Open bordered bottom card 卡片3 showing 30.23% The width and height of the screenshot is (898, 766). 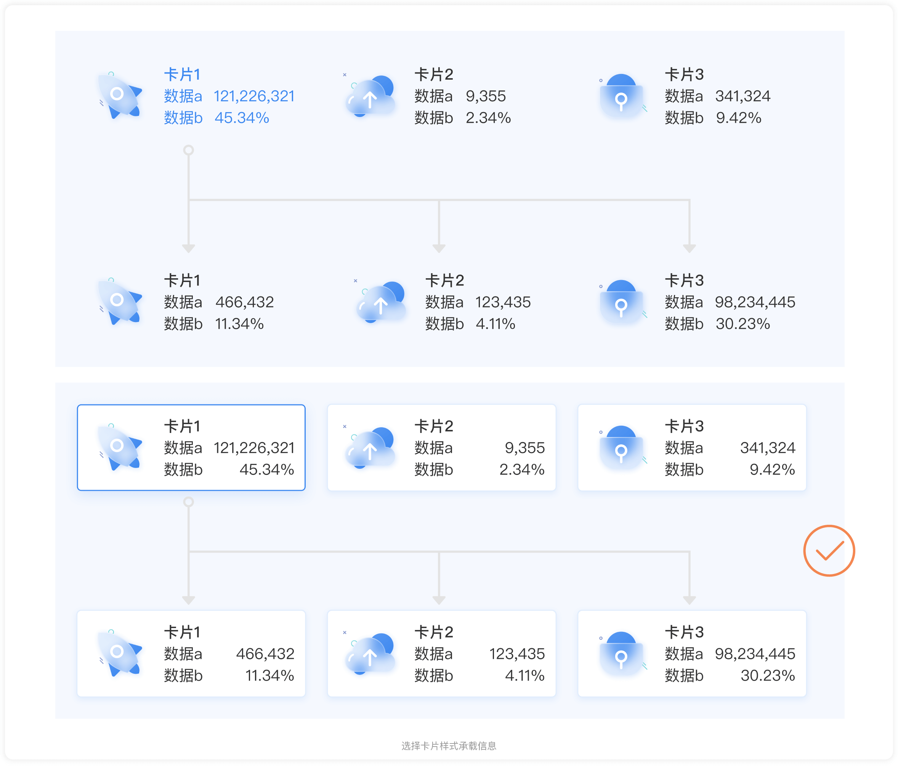click(x=692, y=653)
